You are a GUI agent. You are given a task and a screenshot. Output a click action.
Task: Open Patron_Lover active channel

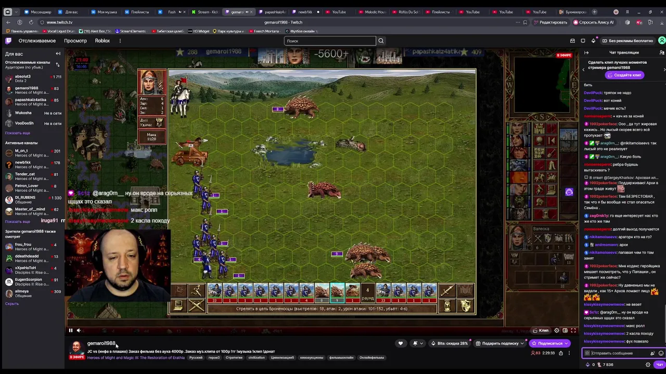(x=32, y=188)
